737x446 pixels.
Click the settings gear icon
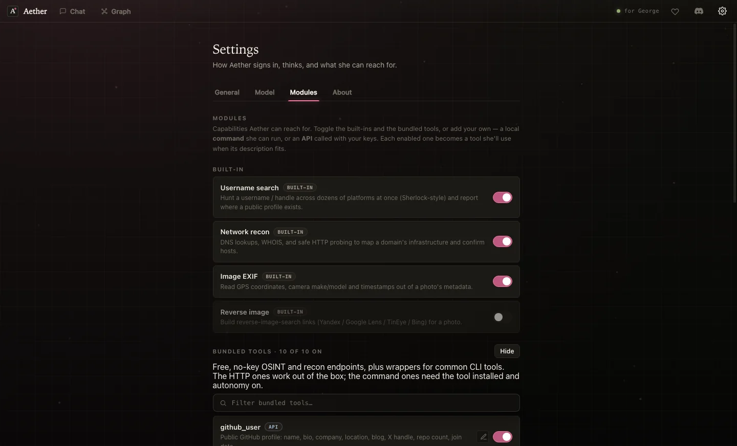(x=722, y=11)
